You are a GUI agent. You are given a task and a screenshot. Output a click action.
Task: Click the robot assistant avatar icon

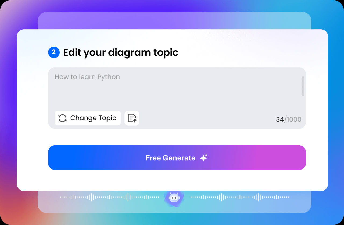tap(174, 198)
